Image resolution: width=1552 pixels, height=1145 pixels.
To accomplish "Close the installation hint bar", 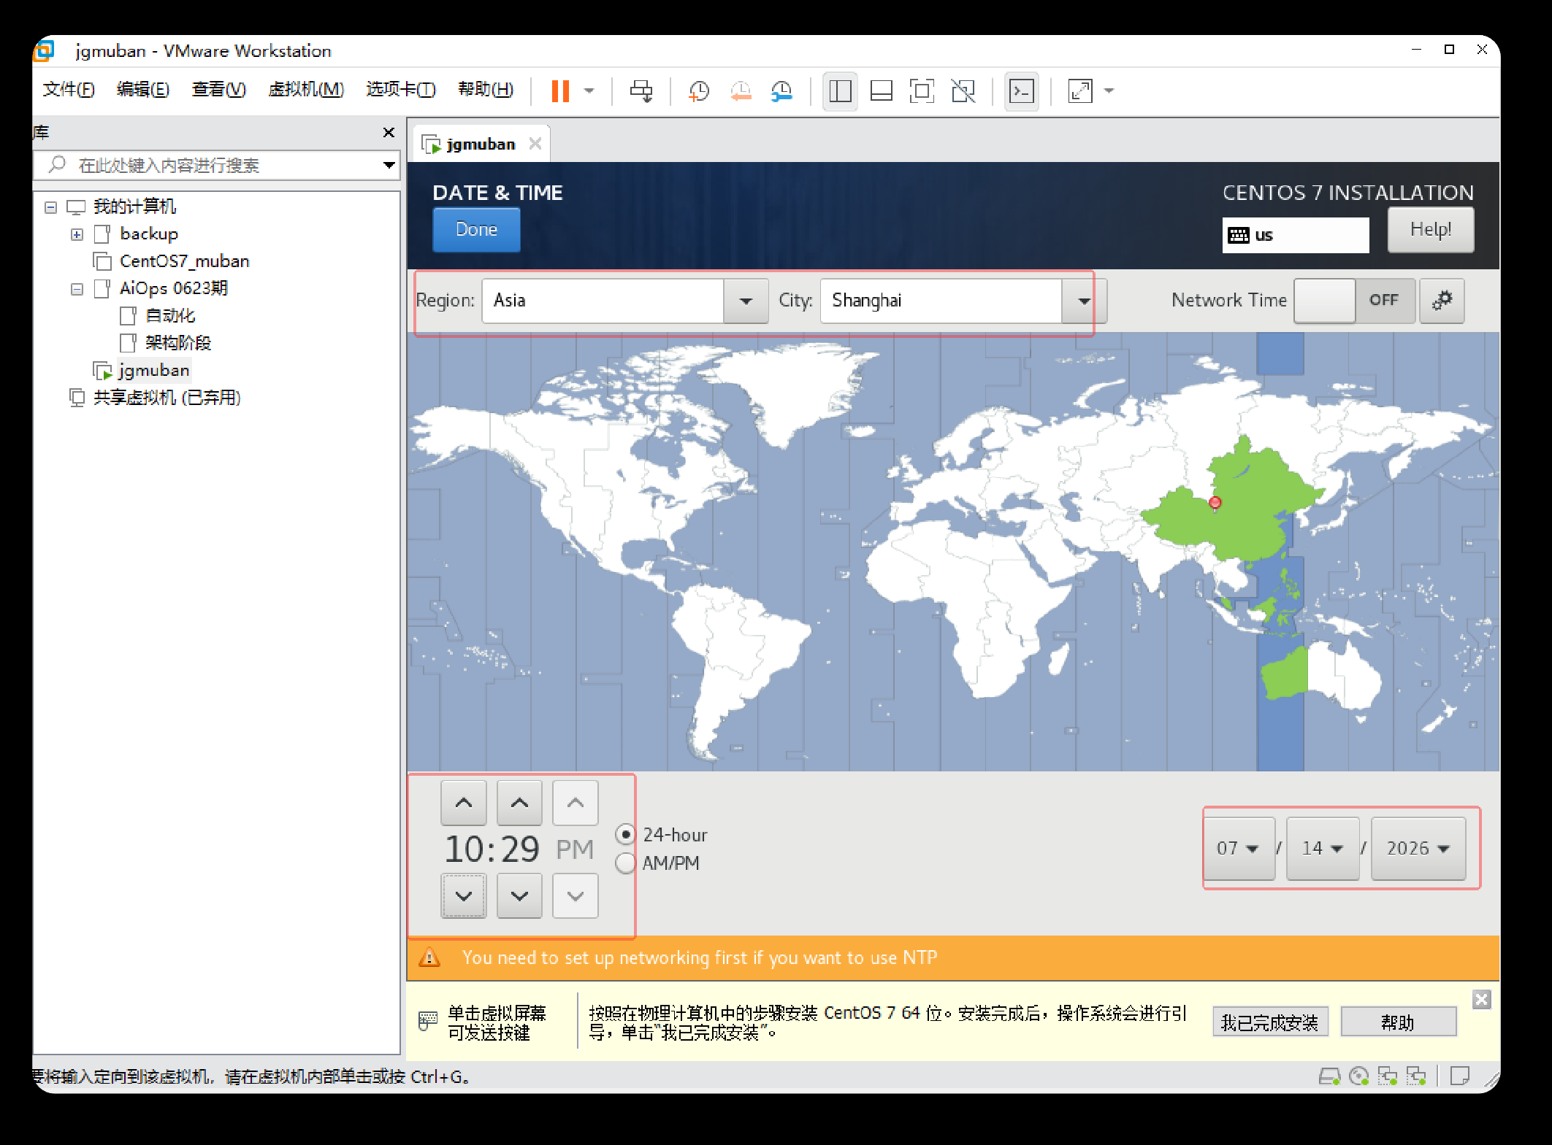I will click(1481, 1000).
